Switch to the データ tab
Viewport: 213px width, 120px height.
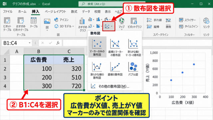[86, 12]
